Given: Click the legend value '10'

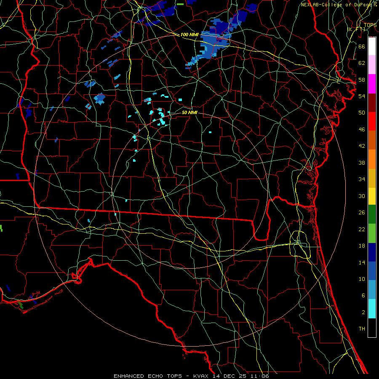Looking at the screenshot, I should 362,279.
